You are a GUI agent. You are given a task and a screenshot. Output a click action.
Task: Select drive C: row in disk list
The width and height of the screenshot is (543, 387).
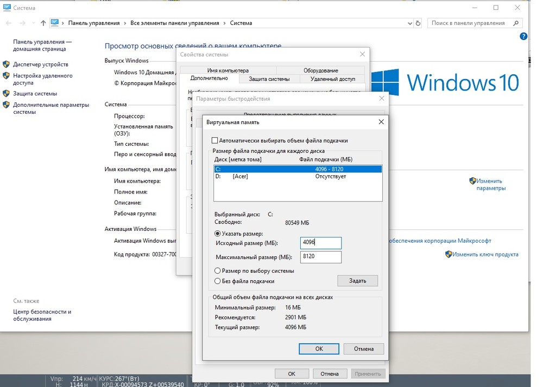click(298, 169)
